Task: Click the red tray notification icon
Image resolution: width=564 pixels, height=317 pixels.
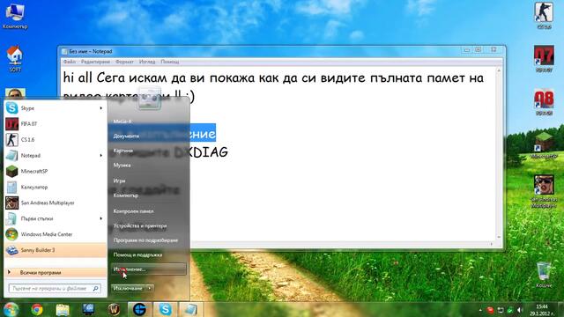Action: tap(490, 310)
